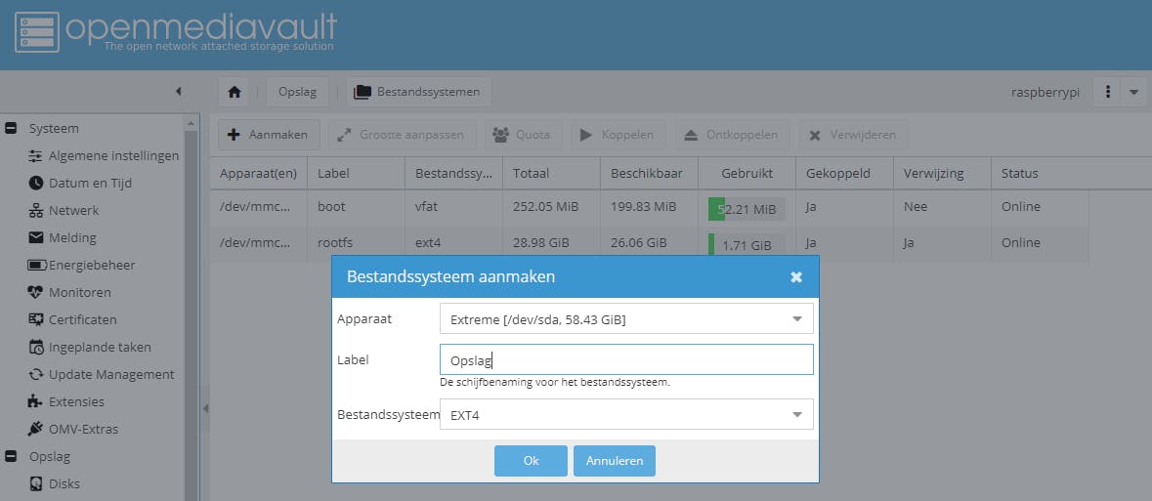Image resolution: width=1152 pixels, height=501 pixels.
Task: Confirm the dialog with Ok
Action: click(532, 461)
